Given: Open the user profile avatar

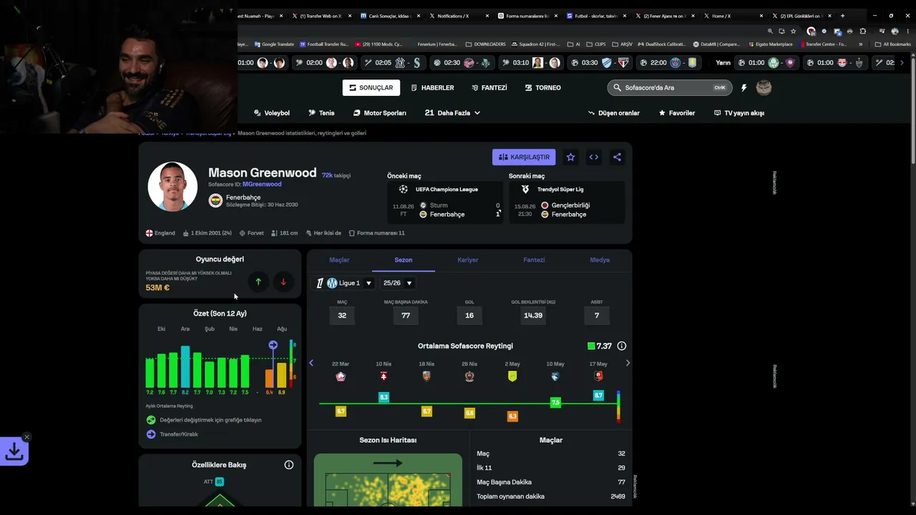Looking at the screenshot, I should click(x=764, y=88).
